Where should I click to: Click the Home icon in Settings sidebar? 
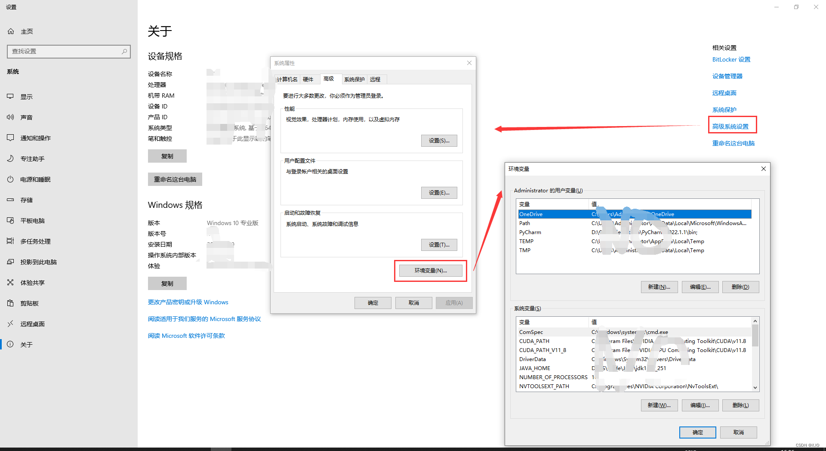pos(11,31)
